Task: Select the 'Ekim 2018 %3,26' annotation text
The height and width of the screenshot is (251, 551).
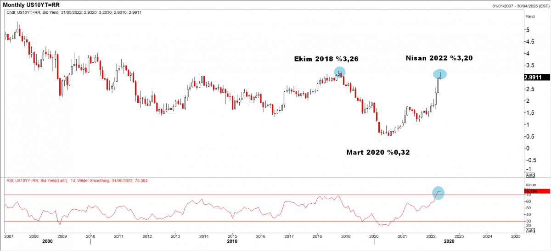Action: click(x=326, y=59)
